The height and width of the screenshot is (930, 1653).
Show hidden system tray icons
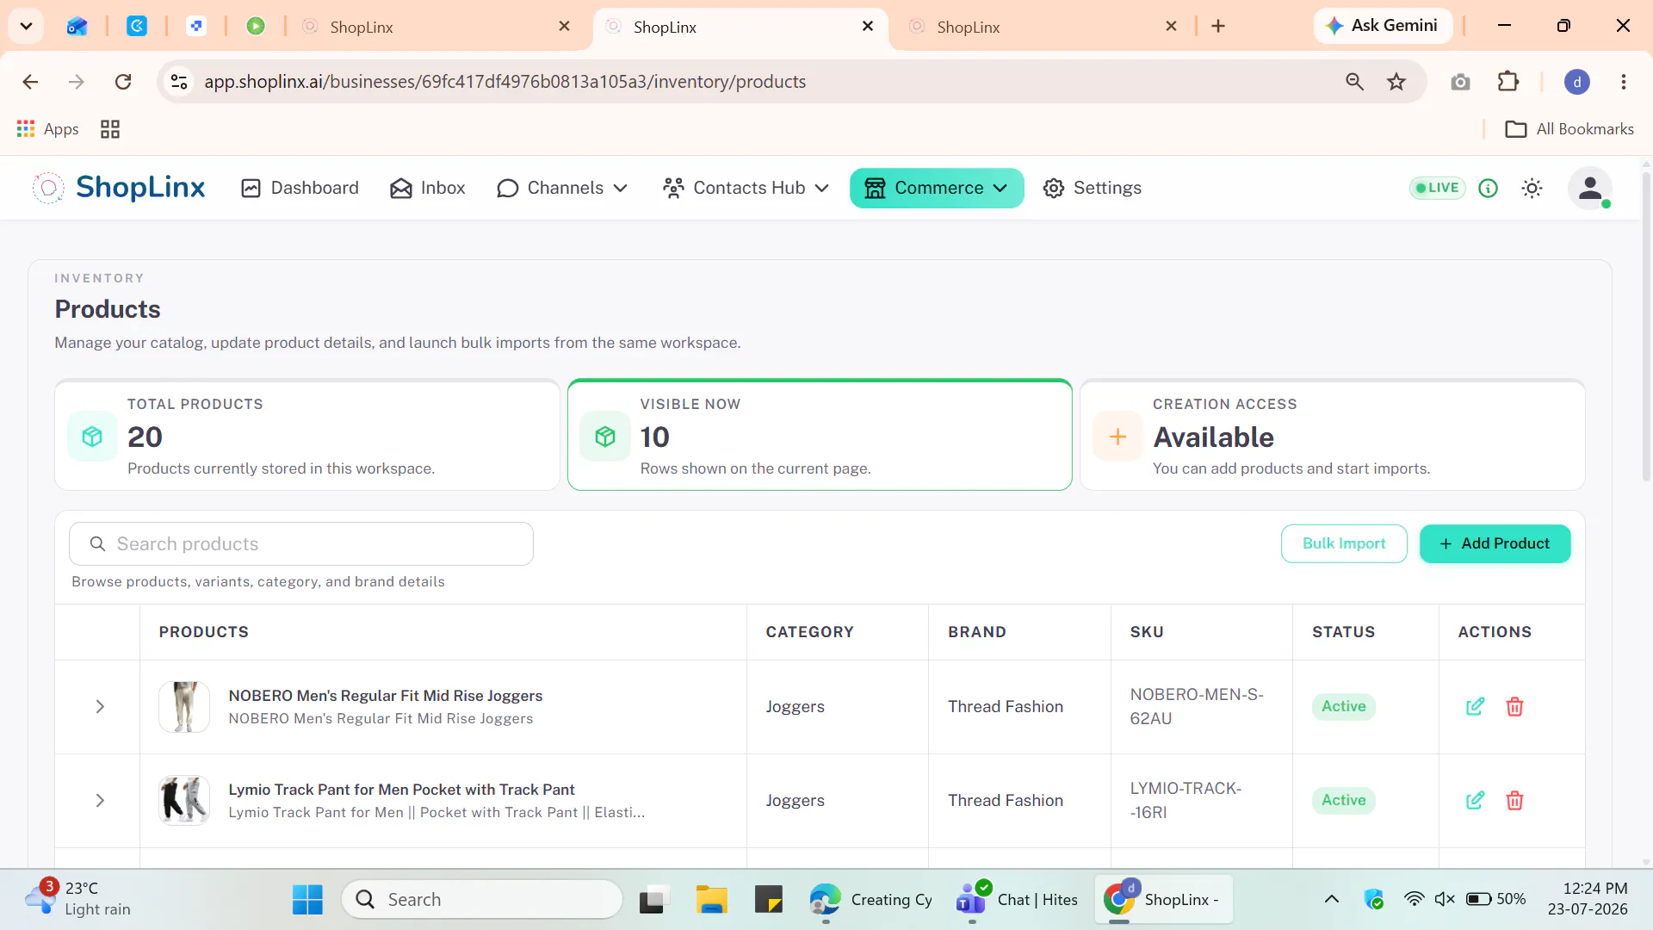tap(1331, 899)
